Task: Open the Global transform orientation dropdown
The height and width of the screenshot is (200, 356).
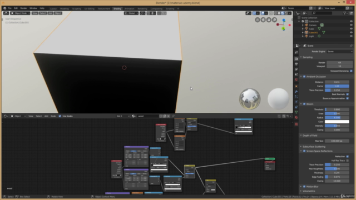Action: (131, 13)
